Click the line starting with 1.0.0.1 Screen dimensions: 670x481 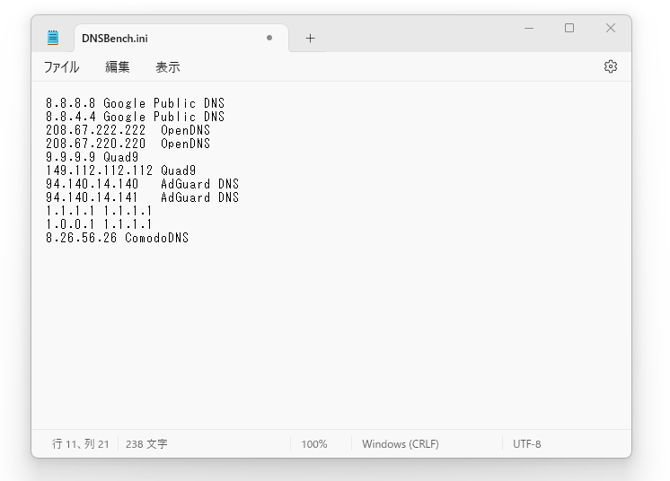click(x=99, y=224)
